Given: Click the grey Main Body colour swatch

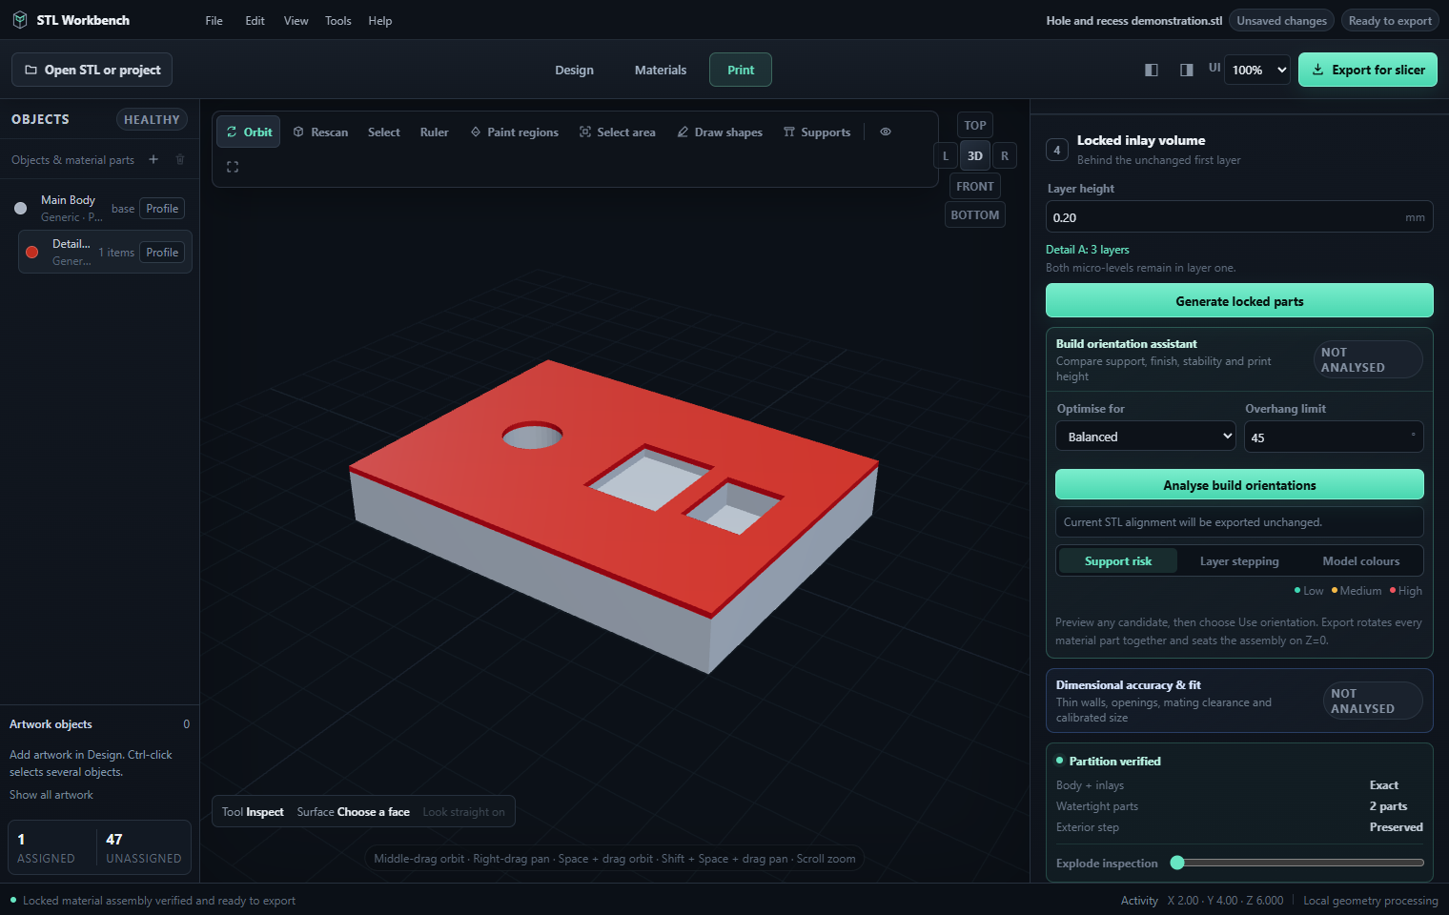Looking at the screenshot, I should (20, 208).
